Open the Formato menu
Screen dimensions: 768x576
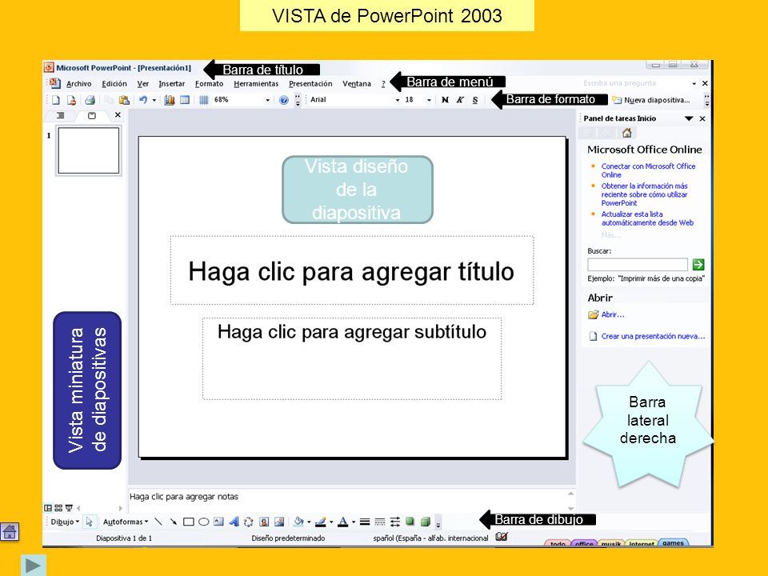[209, 84]
